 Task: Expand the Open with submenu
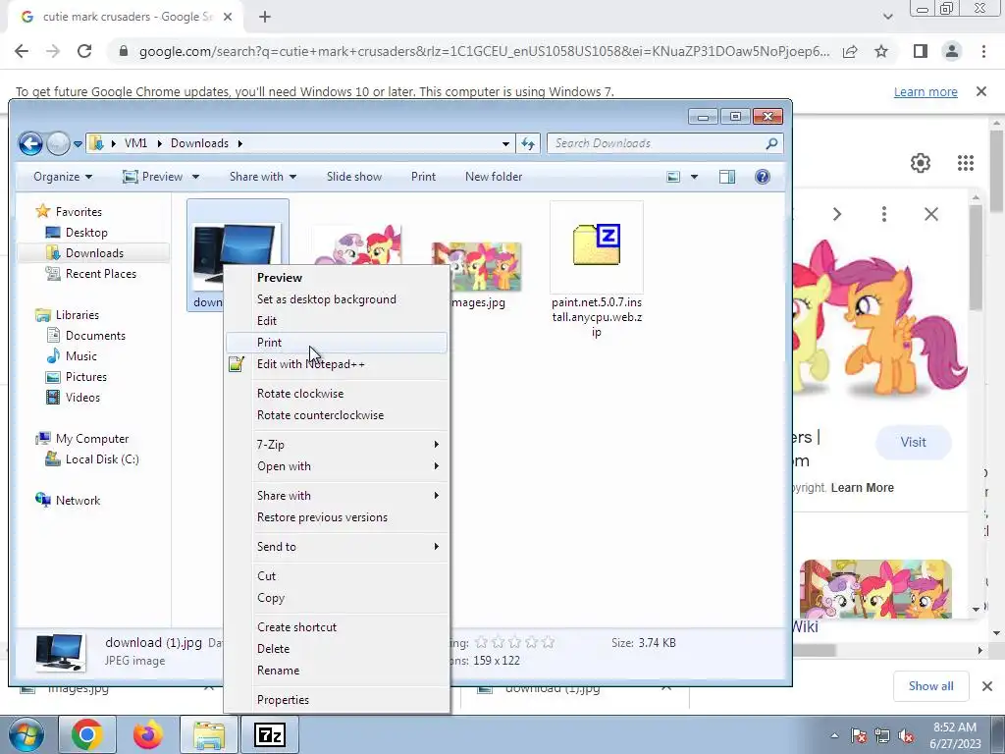click(x=338, y=466)
